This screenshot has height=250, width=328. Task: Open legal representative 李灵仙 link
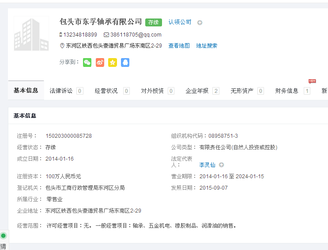coord(207,165)
